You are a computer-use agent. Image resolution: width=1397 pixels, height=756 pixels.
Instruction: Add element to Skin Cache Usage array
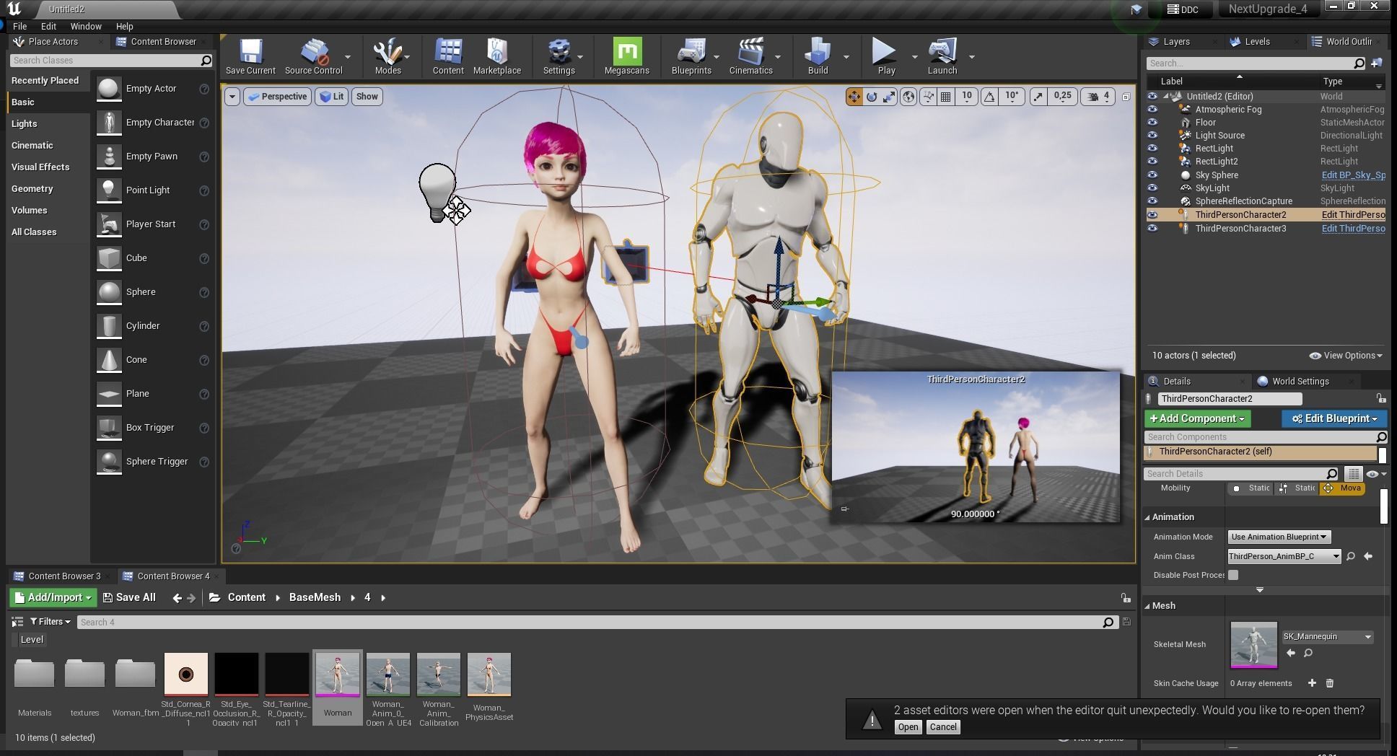click(1312, 683)
